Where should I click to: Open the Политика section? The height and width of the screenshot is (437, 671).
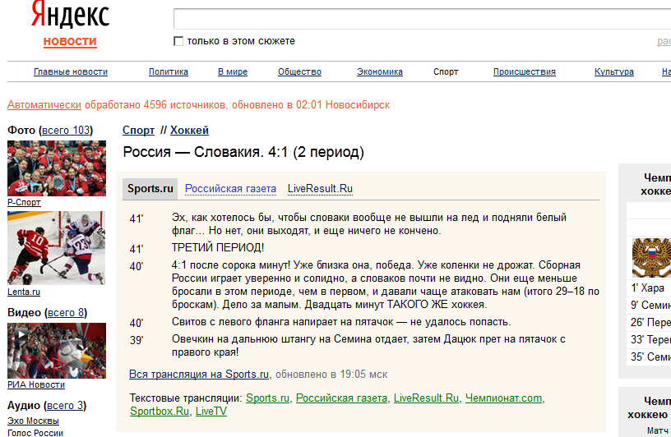[169, 71]
